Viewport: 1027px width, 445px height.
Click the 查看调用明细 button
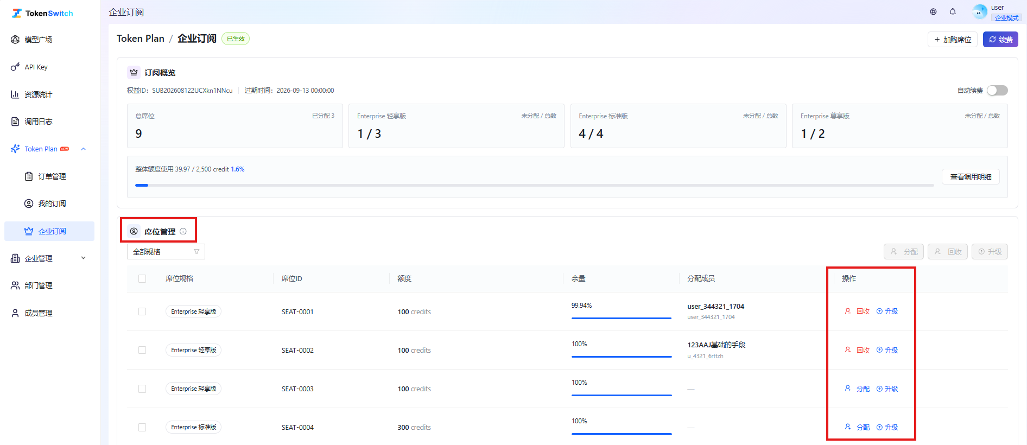[x=971, y=177]
